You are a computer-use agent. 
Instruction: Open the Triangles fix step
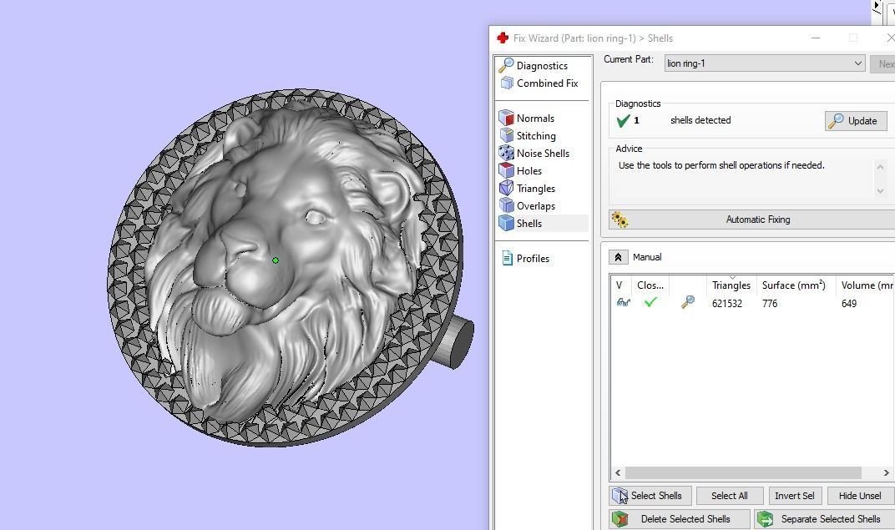pos(528,189)
